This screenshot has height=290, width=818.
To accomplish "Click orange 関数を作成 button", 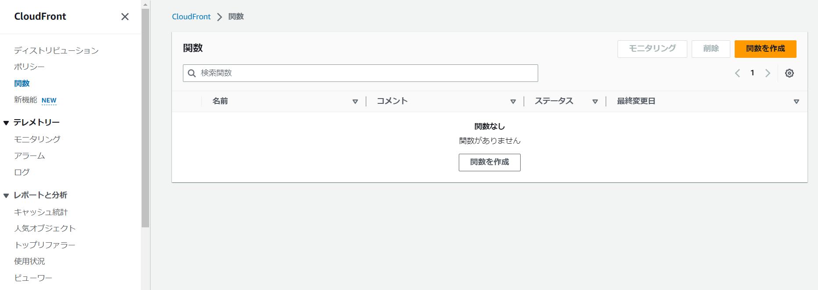I will pyautogui.click(x=765, y=49).
